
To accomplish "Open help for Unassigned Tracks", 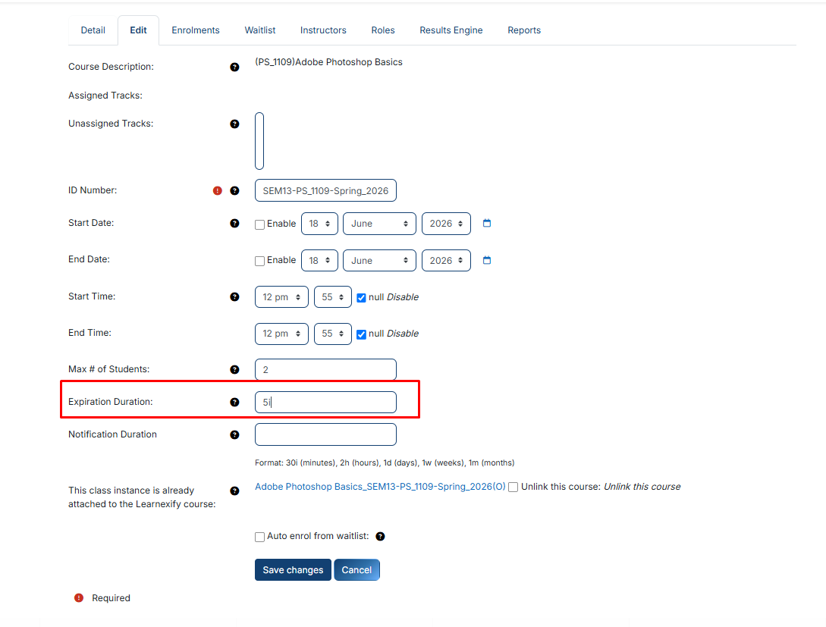I will [x=234, y=124].
